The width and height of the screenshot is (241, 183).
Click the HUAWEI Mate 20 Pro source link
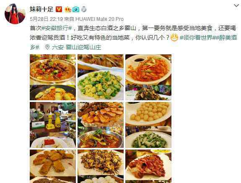pyautogui.click(x=99, y=19)
